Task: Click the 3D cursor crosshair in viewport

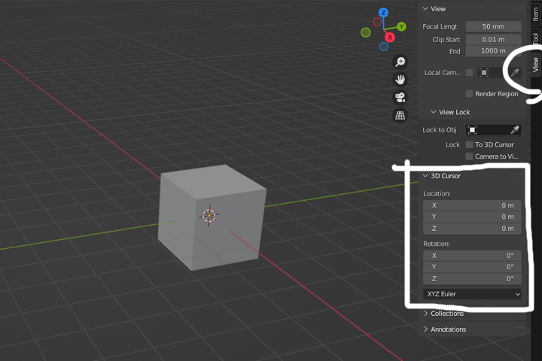Action: click(209, 216)
